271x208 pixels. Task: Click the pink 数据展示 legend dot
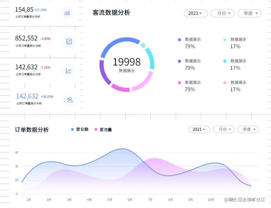point(179,83)
